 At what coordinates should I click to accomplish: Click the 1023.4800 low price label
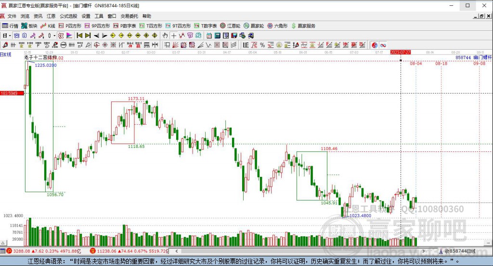pyautogui.click(x=360, y=215)
